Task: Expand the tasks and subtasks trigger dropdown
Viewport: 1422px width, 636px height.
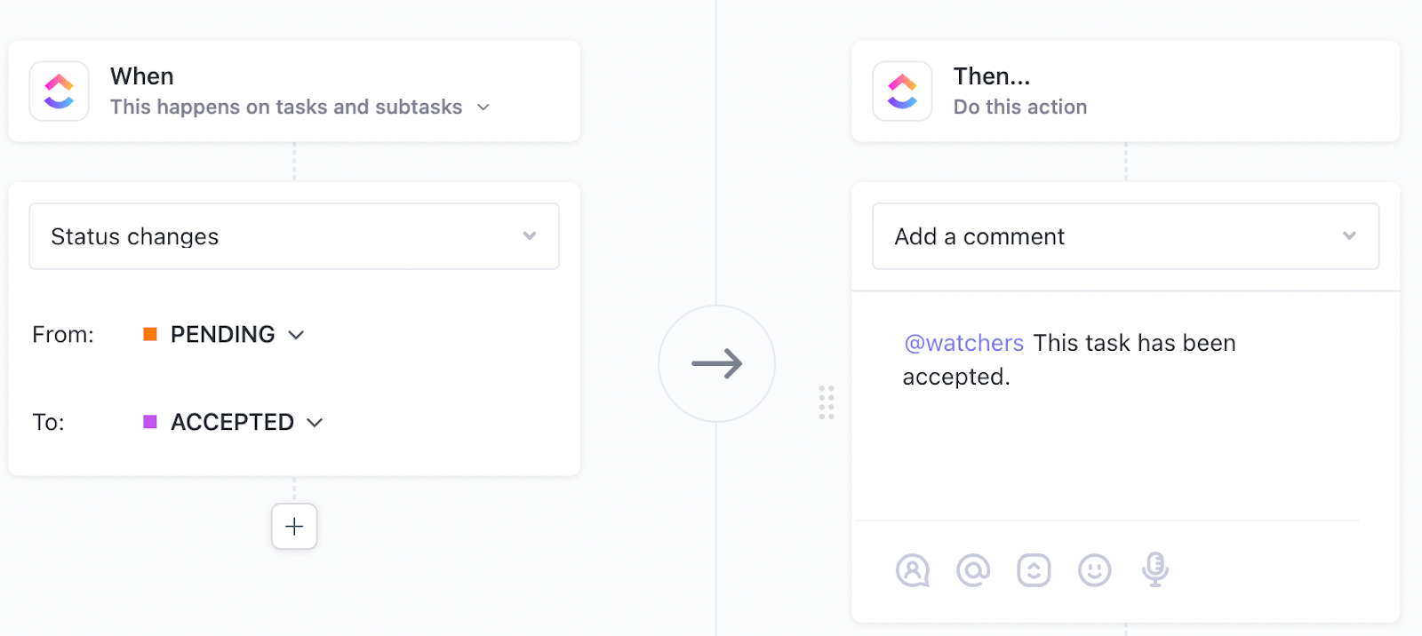Action: coord(483,107)
